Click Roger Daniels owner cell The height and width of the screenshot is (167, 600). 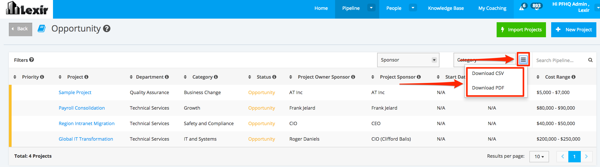pyautogui.click(x=304, y=139)
